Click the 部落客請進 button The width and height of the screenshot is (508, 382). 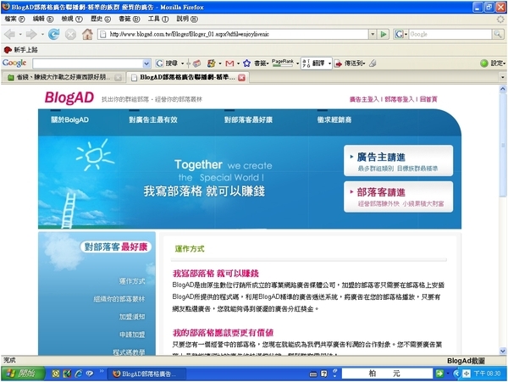tap(398, 197)
